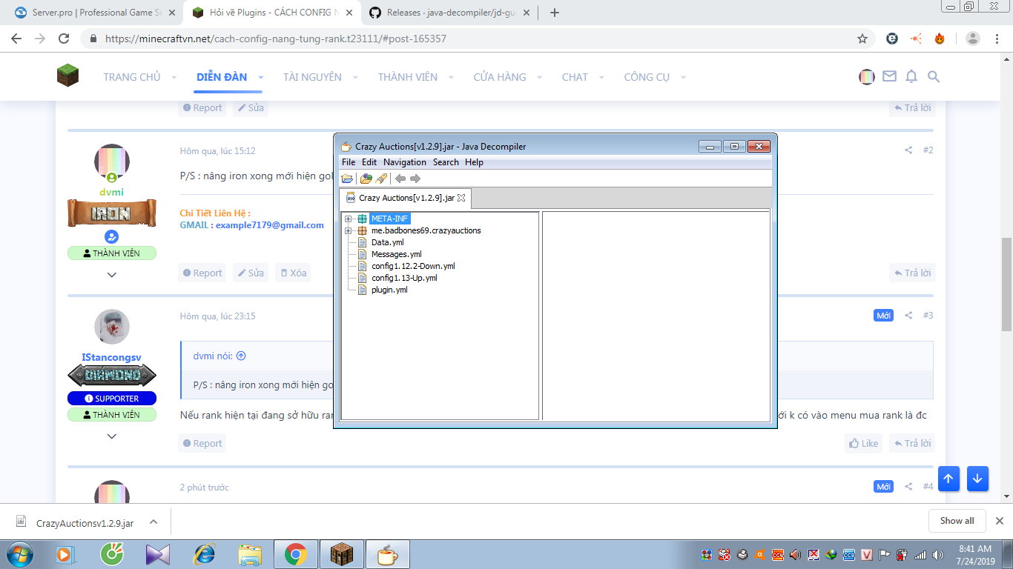Select Messages.yml in the jar tree
Image resolution: width=1013 pixels, height=569 pixels.
pyautogui.click(x=396, y=254)
